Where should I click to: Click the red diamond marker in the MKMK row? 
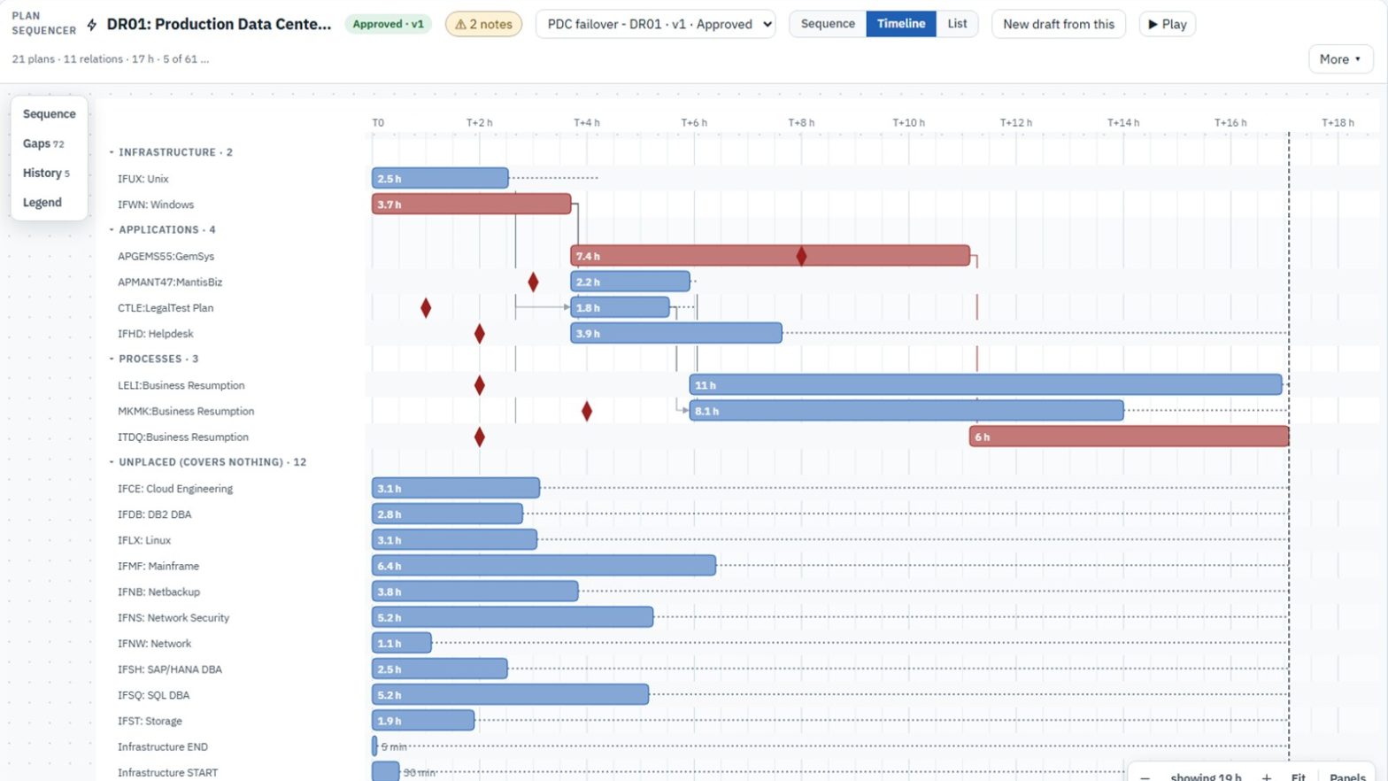click(587, 411)
